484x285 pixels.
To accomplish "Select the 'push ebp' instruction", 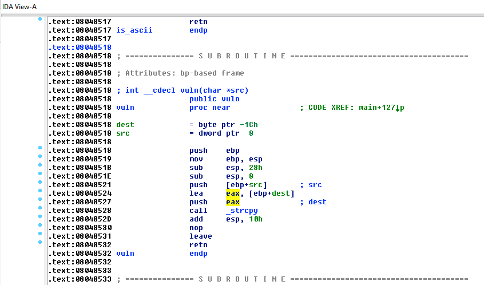I will tap(214, 151).
